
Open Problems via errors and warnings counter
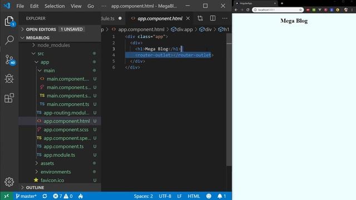63,196
